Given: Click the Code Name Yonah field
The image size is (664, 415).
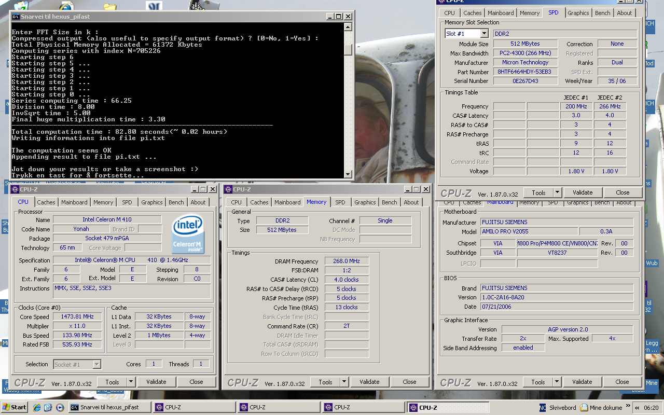Looking at the screenshot, I should pyautogui.click(x=81, y=229).
